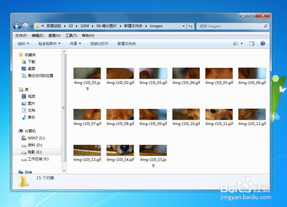Refresh the folder with the refresh button
This screenshot has width=287, height=207.
click(191, 26)
